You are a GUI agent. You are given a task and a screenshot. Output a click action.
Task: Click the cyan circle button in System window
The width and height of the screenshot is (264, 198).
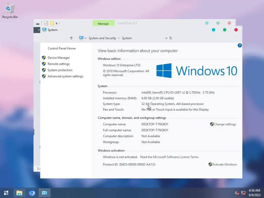(x=213, y=30)
